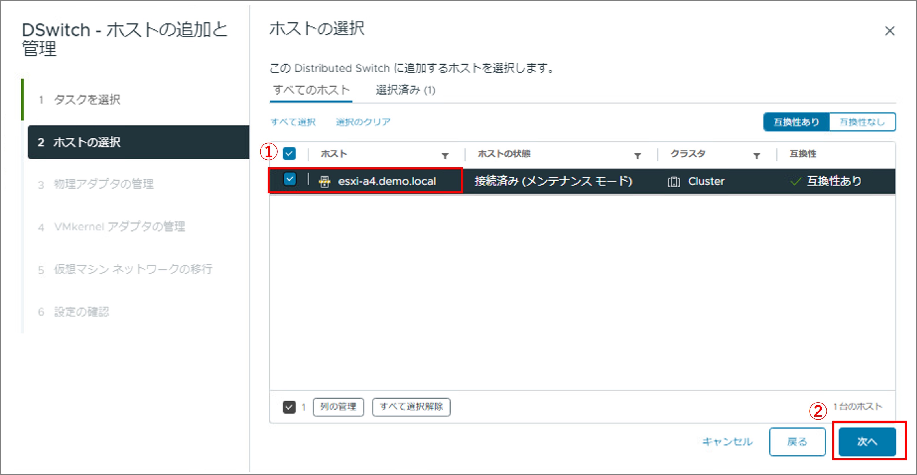
Task: Toggle the footer selected-count checkbox
Action: pos(289,407)
